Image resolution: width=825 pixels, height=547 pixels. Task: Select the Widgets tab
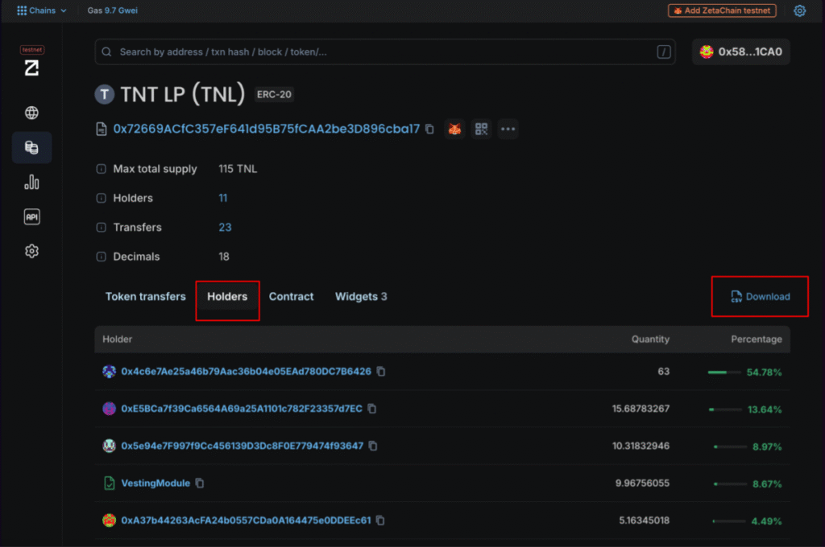(x=360, y=297)
